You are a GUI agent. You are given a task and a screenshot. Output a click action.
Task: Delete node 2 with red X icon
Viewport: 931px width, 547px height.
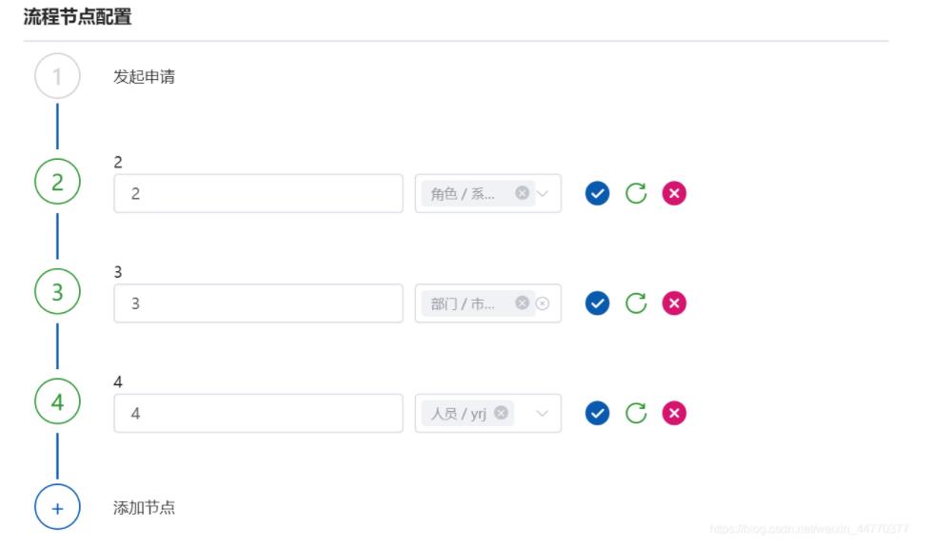[x=674, y=193]
